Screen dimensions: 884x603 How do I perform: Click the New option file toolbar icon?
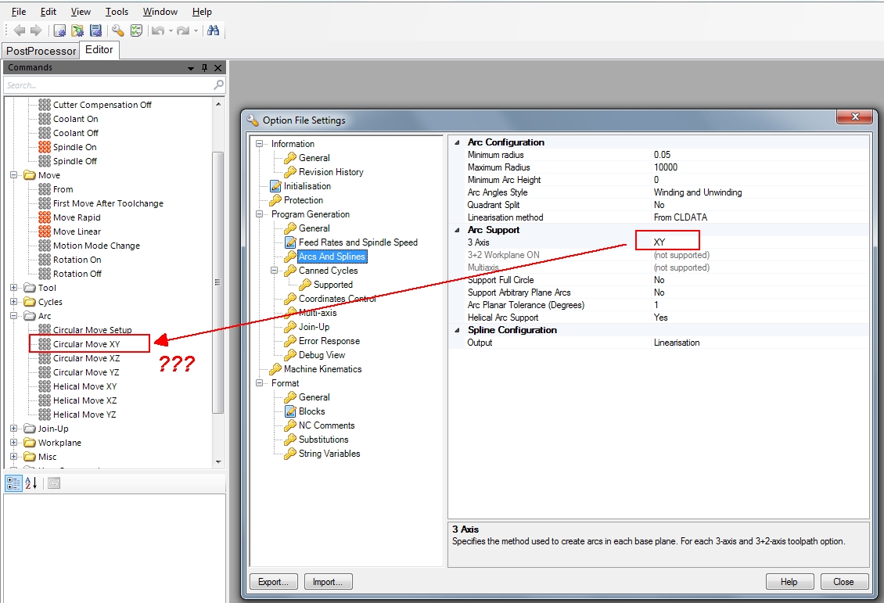coord(59,31)
